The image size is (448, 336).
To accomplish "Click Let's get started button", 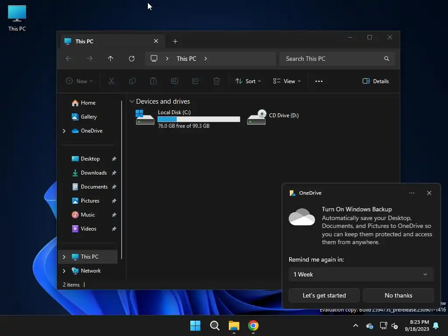I will pyautogui.click(x=324, y=295).
